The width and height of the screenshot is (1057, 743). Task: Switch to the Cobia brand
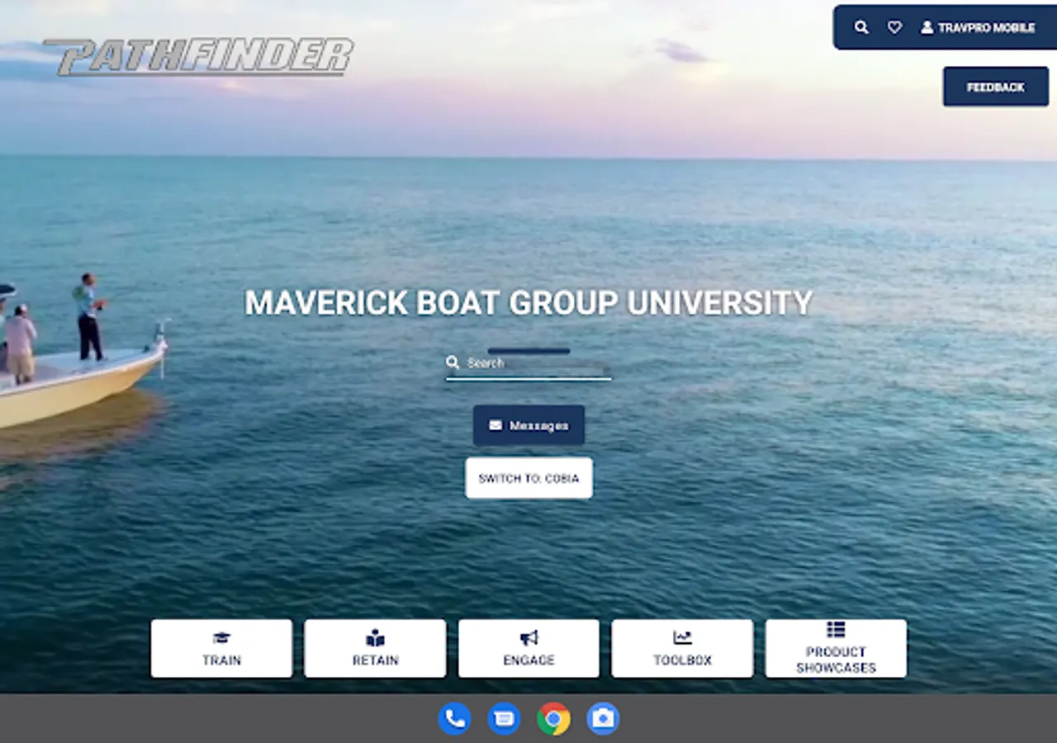click(528, 478)
